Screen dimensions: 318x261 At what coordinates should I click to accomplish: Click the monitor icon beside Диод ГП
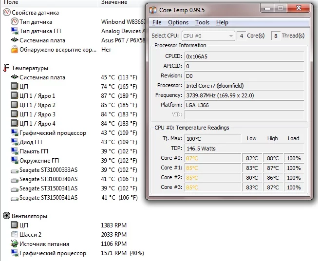coord(15,142)
